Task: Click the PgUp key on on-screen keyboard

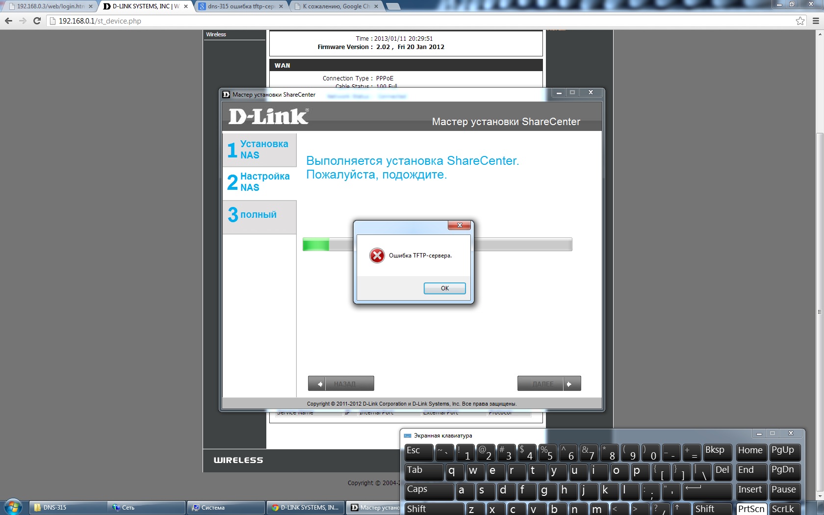Action: coord(785,452)
